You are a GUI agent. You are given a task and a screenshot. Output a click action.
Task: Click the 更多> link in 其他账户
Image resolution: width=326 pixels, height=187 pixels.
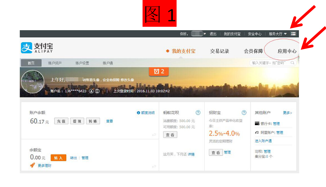tap(288, 113)
